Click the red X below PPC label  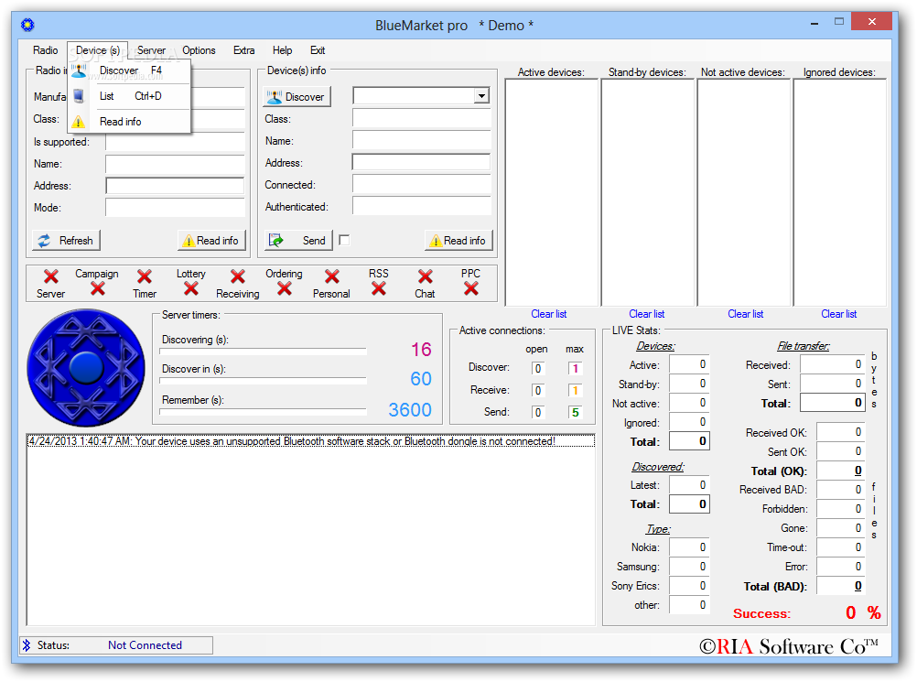pyautogui.click(x=470, y=288)
